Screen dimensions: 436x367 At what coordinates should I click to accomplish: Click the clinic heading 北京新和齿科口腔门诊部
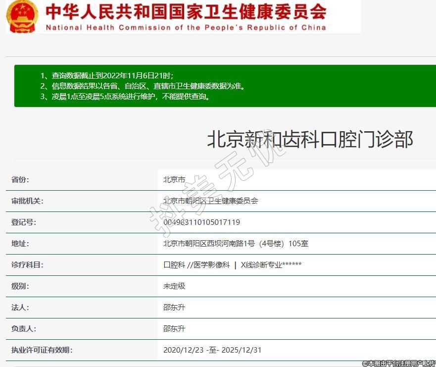(309, 140)
